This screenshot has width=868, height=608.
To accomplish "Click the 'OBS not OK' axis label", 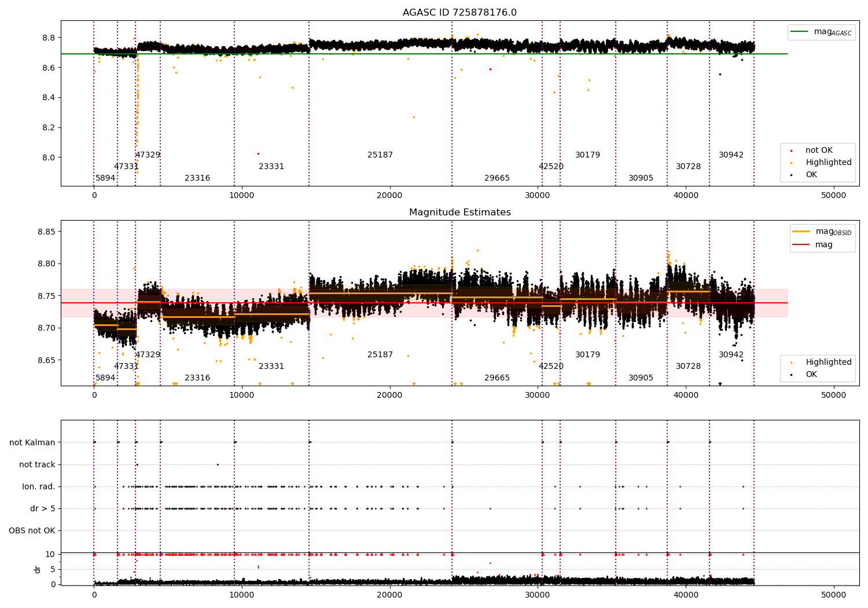I will 32,531.
